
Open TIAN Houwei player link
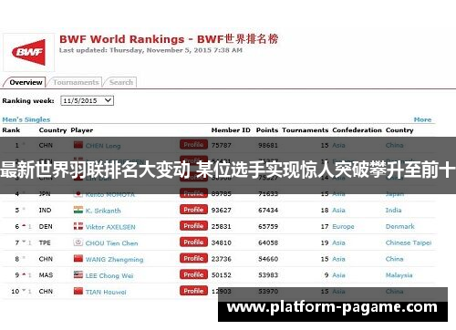coord(106,292)
